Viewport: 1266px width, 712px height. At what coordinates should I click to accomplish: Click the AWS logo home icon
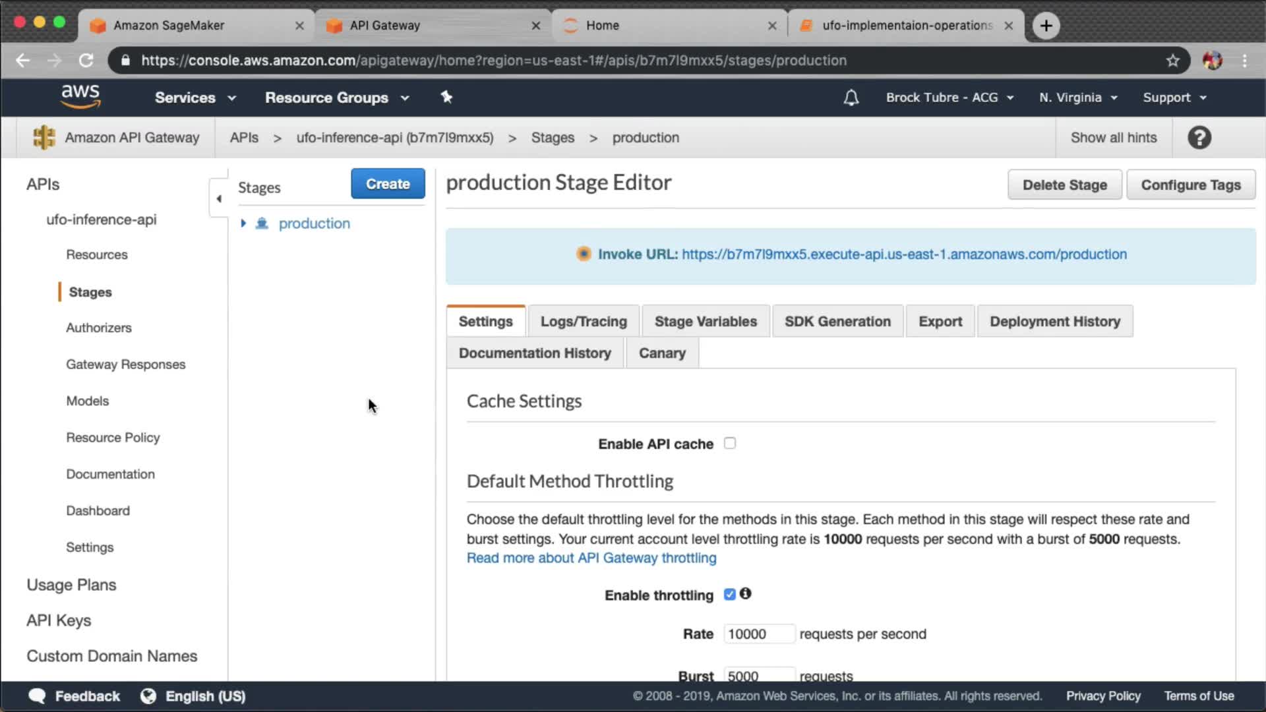[x=80, y=96]
